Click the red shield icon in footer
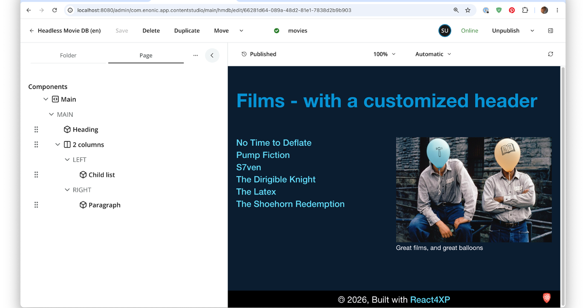The image size is (586, 308). click(547, 298)
